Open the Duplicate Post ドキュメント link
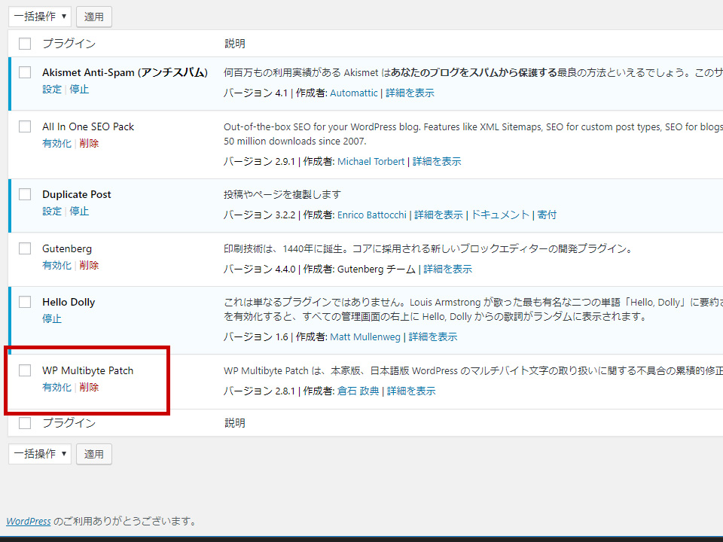This screenshot has width=723, height=542. [503, 215]
